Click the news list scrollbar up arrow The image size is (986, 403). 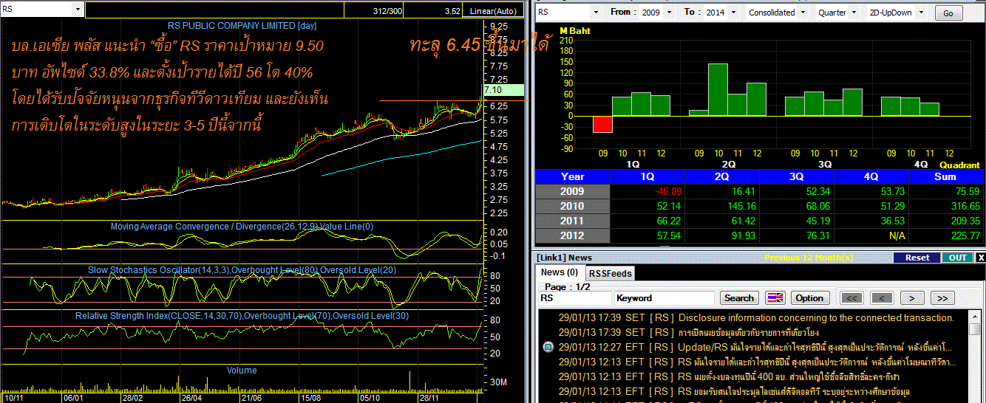click(x=976, y=317)
